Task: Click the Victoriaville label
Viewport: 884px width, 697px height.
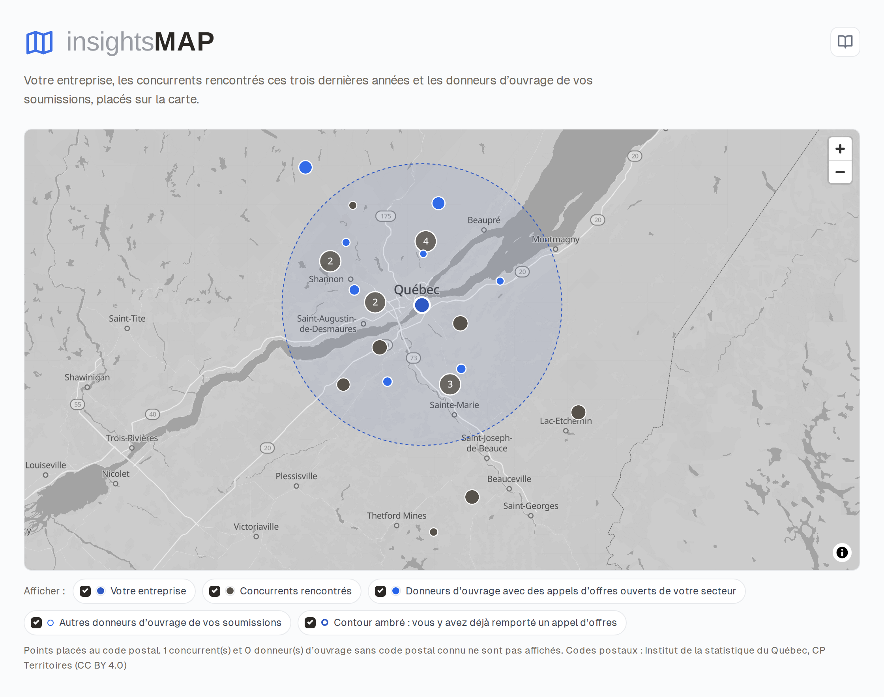Action: (x=256, y=526)
